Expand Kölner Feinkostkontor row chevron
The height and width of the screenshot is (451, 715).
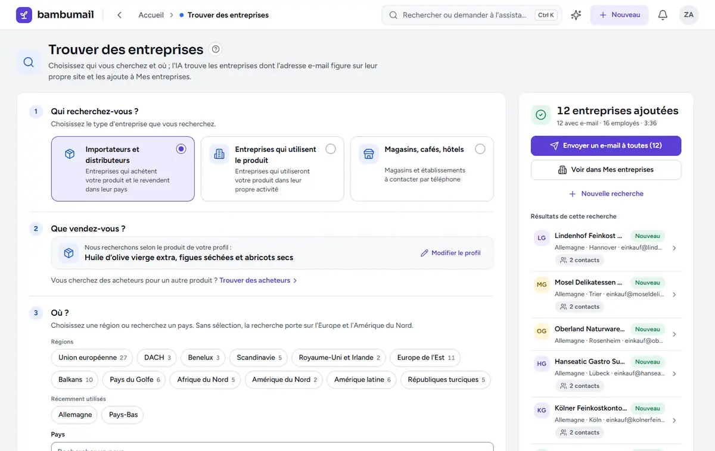(x=674, y=420)
